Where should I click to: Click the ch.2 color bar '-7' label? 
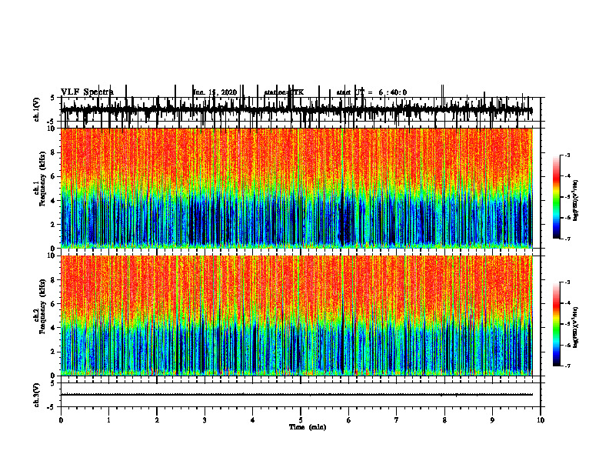567,366
